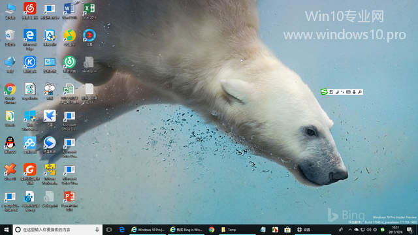Switch to Temp folder taskbar window
Image resolution: width=418 pixels, height=235 pixels.
[x=237, y=229]
